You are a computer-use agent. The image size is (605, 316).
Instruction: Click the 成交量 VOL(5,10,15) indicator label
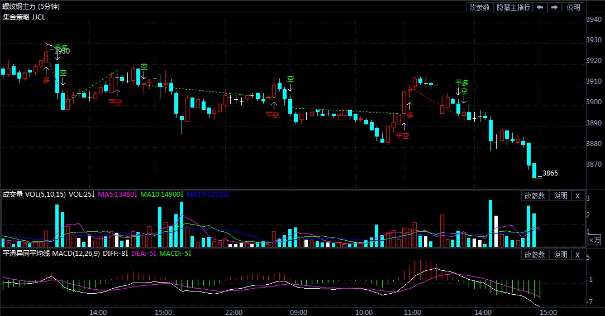[x=34, y=195]
